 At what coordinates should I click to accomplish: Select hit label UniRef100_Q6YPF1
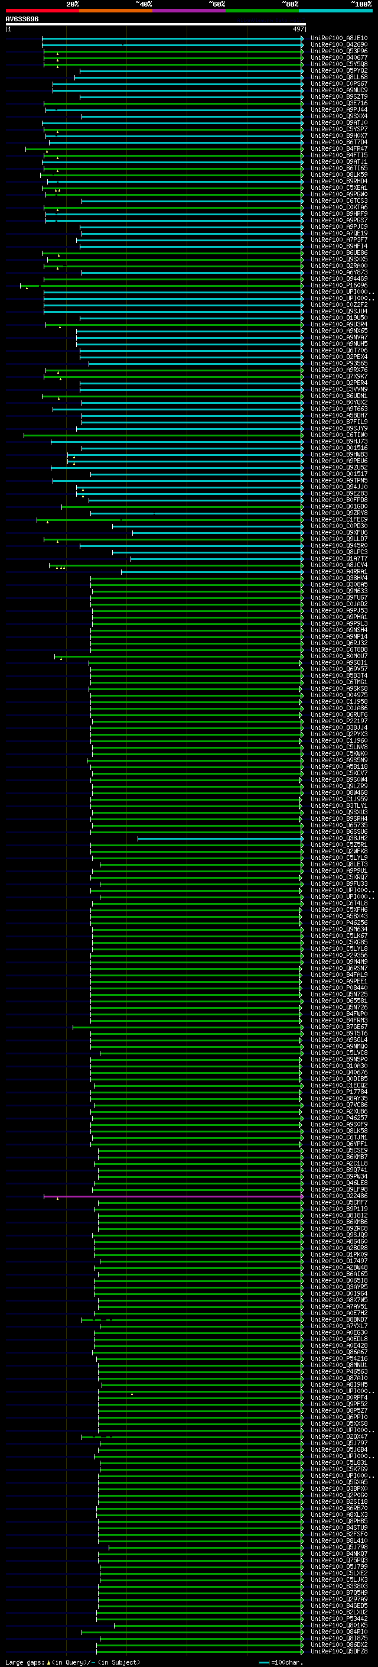(x=339, y=1144)
